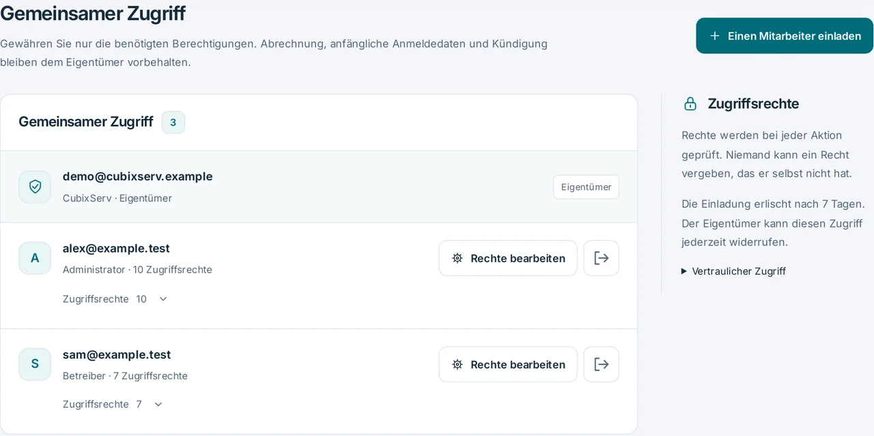Click the text Betreiber · 7 Zugriffsrechte
The height and width of the screenshot is (436, 874).
point(125,376)
